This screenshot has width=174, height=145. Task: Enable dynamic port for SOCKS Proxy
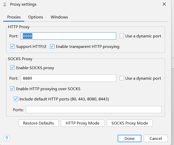pyautogui.click(x=122, y=78)
